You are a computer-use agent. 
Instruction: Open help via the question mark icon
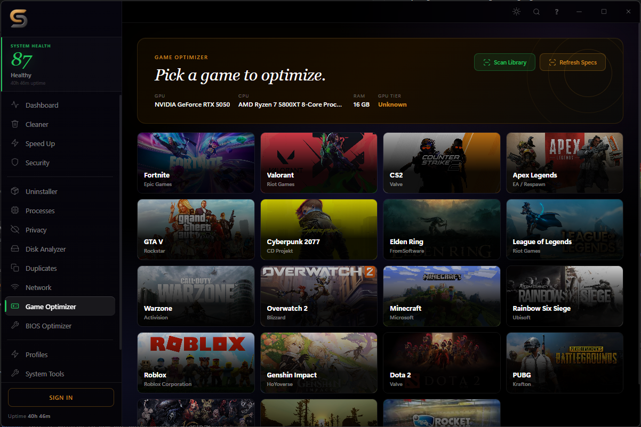pyautogui.click(x=557, y=12)
